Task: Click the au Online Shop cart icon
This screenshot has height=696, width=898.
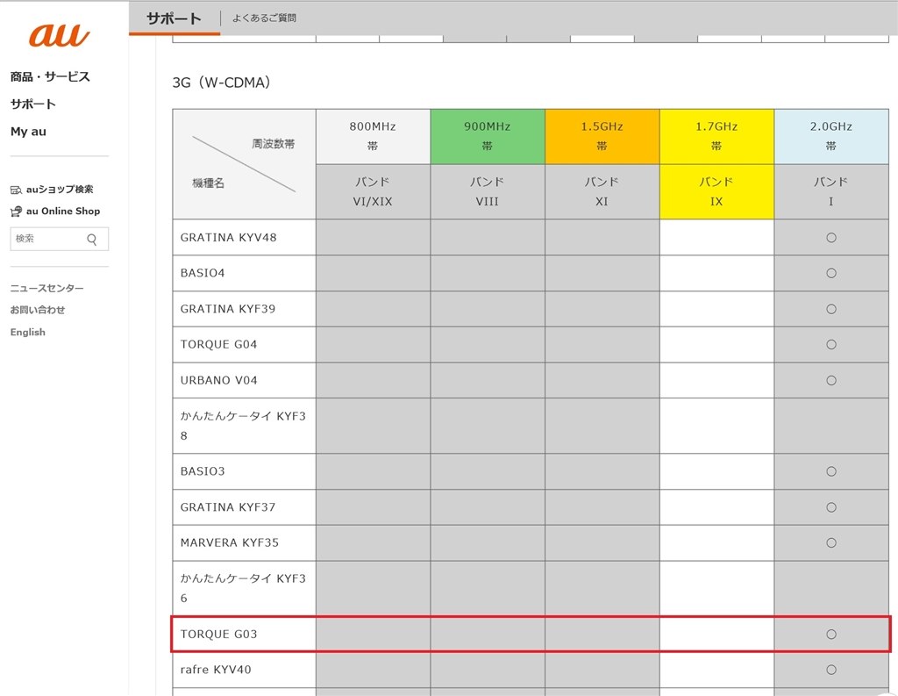Action: (16, 212)
